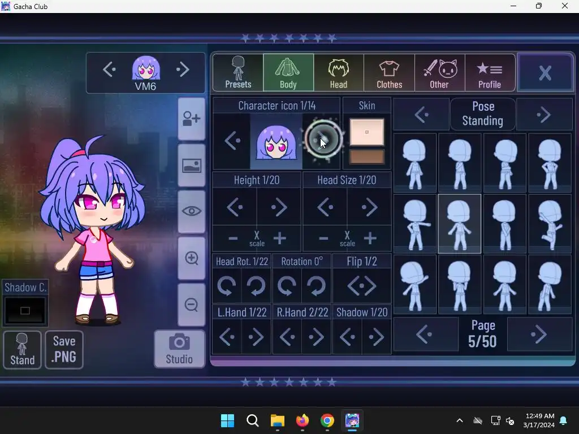The image size is (579, 434).
Task: Go to previous pose page
Action: [x=426, y=335]
